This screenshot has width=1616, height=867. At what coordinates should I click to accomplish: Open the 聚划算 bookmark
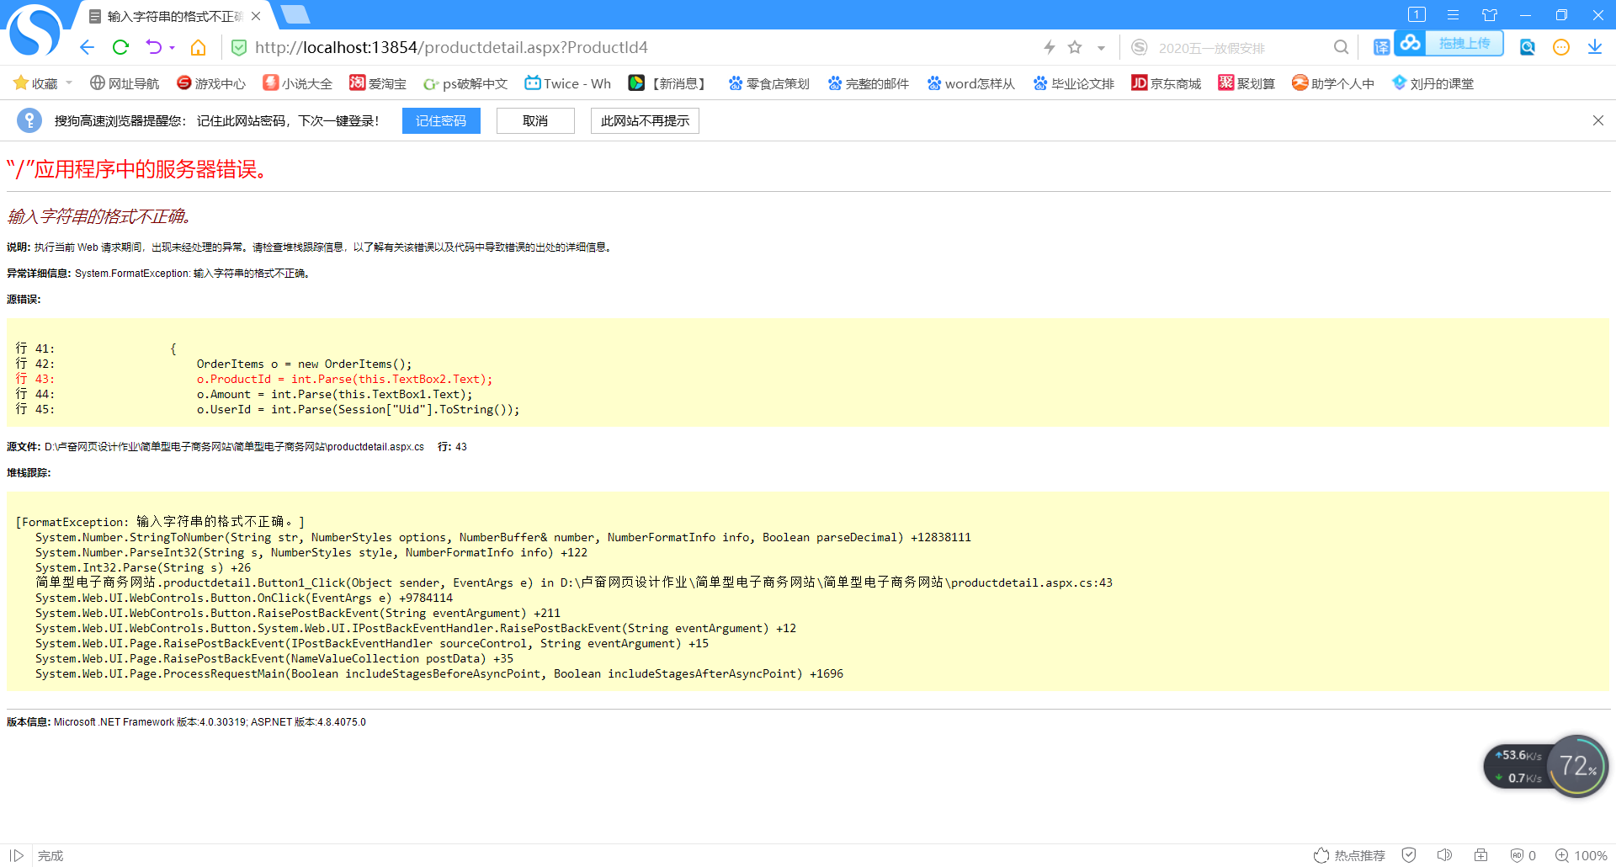1247,83
